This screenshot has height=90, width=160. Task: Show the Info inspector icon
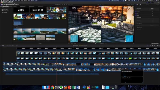pyautogui.click(x=140, y=5)
